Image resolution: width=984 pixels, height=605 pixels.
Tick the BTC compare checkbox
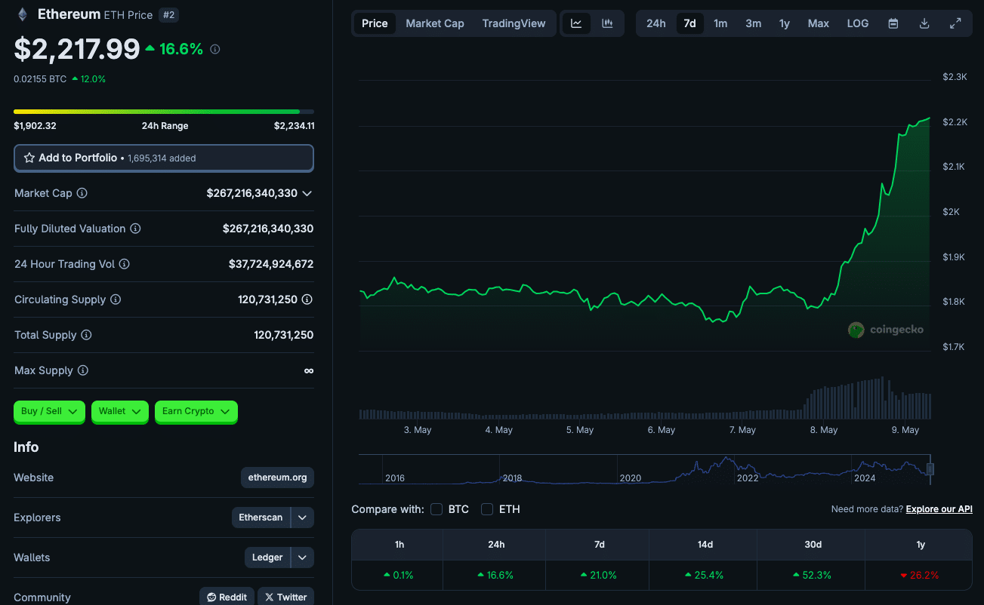tap(436, 509)
